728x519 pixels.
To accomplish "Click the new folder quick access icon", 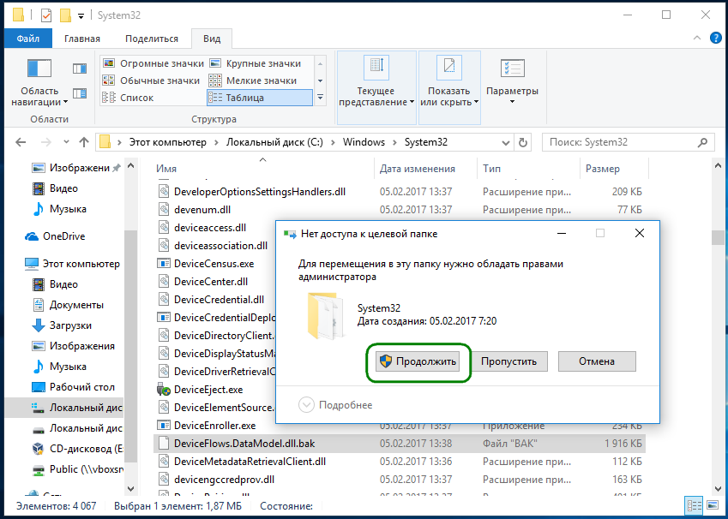I will (x=65, y=15).
